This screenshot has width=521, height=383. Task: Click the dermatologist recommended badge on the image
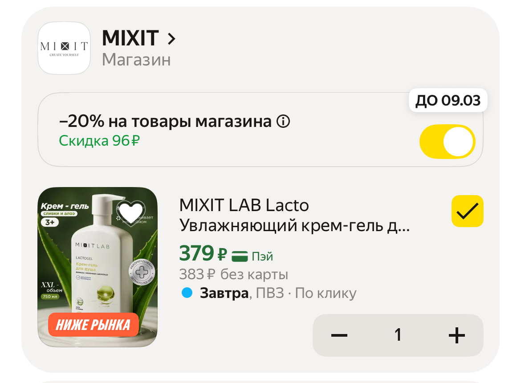141,271
